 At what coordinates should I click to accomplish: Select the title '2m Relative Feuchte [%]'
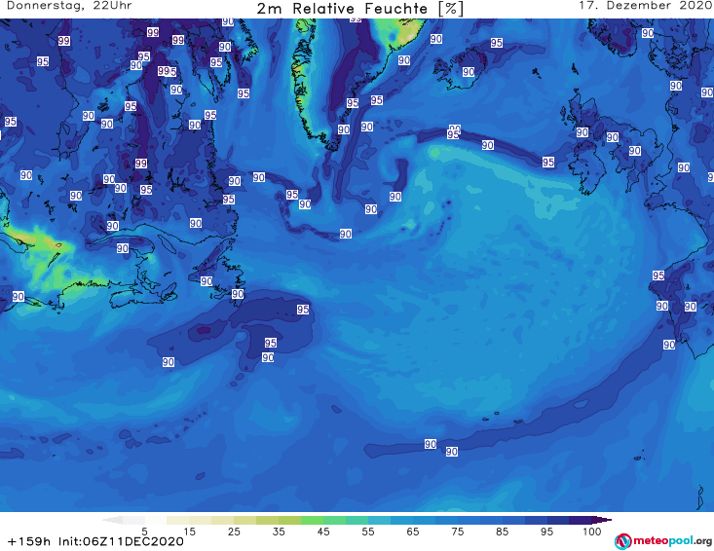click(x=359, y=9)
